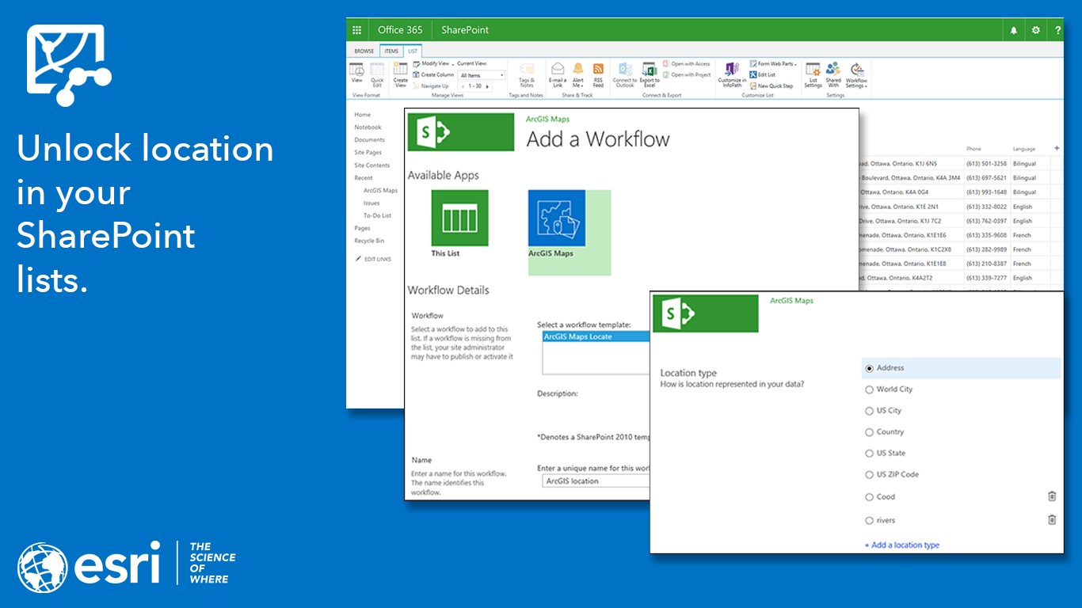Viewport: 1082px width, 608px height.
Task: Open Site Pages in left navigation
Action: (x=368, y=153)
